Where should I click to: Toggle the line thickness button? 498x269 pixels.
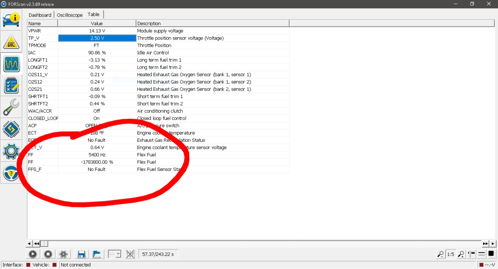click(482, 254)
